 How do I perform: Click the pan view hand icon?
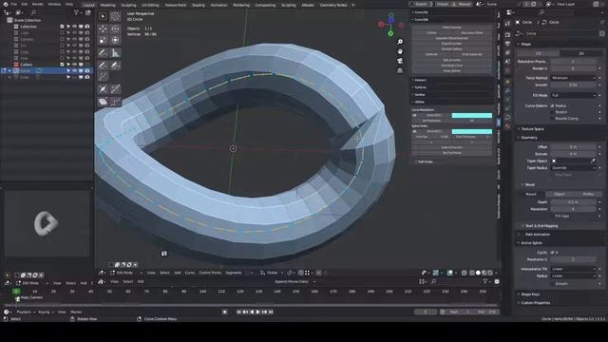(400, 51)
